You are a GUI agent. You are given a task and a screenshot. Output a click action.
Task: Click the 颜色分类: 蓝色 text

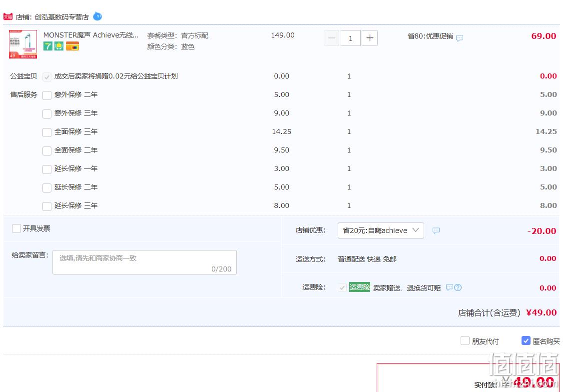coord(171,46)
